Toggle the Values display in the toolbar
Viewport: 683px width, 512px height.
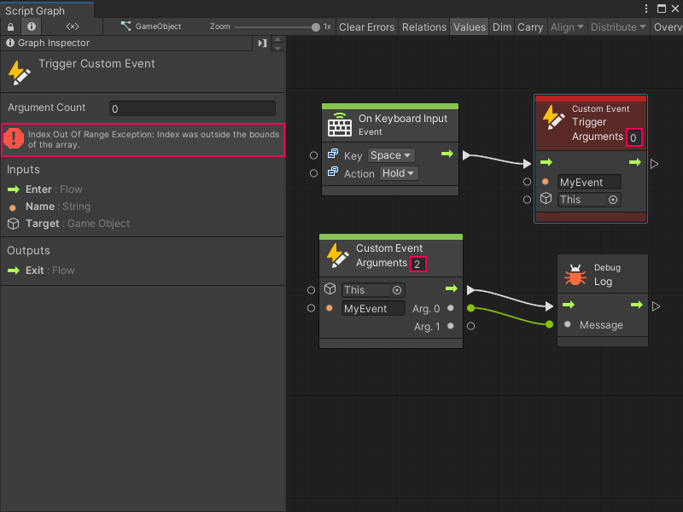point(469,26)
